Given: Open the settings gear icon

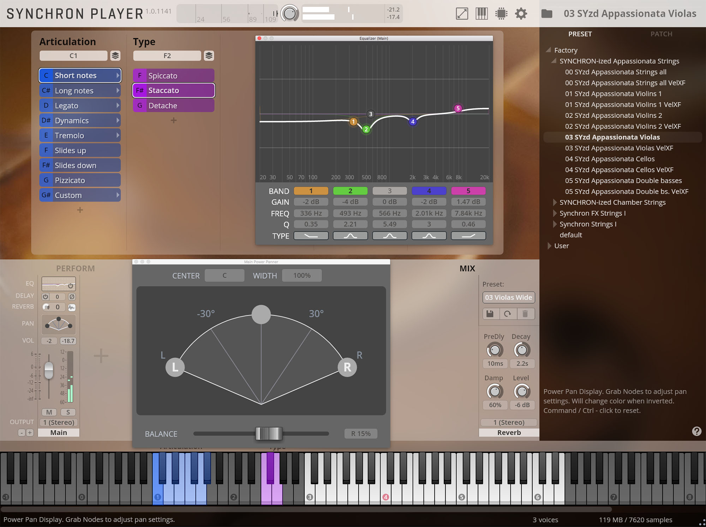Looking at the screenshot, I should click(x=521, y=13).
